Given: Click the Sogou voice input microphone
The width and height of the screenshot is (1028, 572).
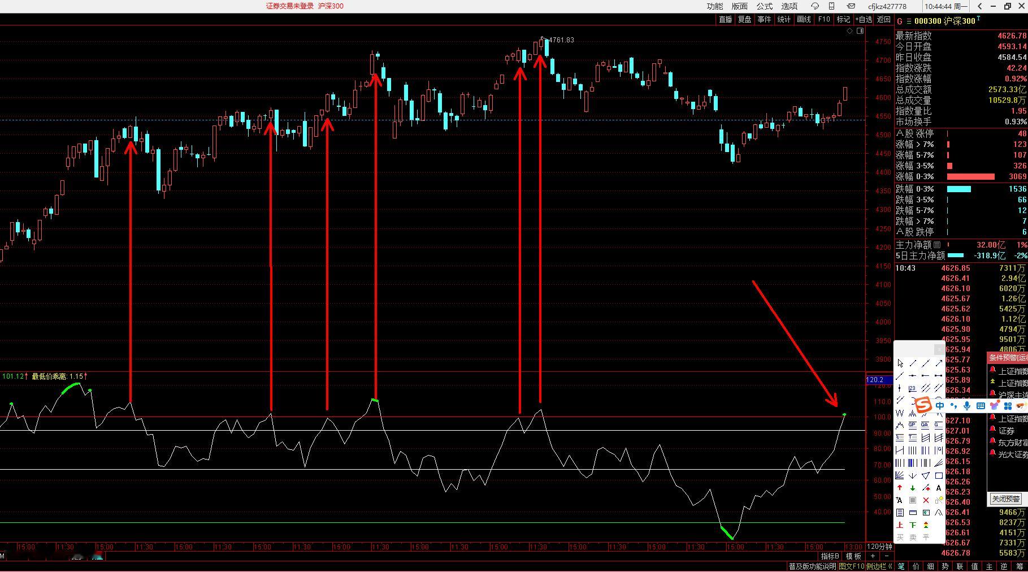Looking at the screenshot, I should click(967, 406).
